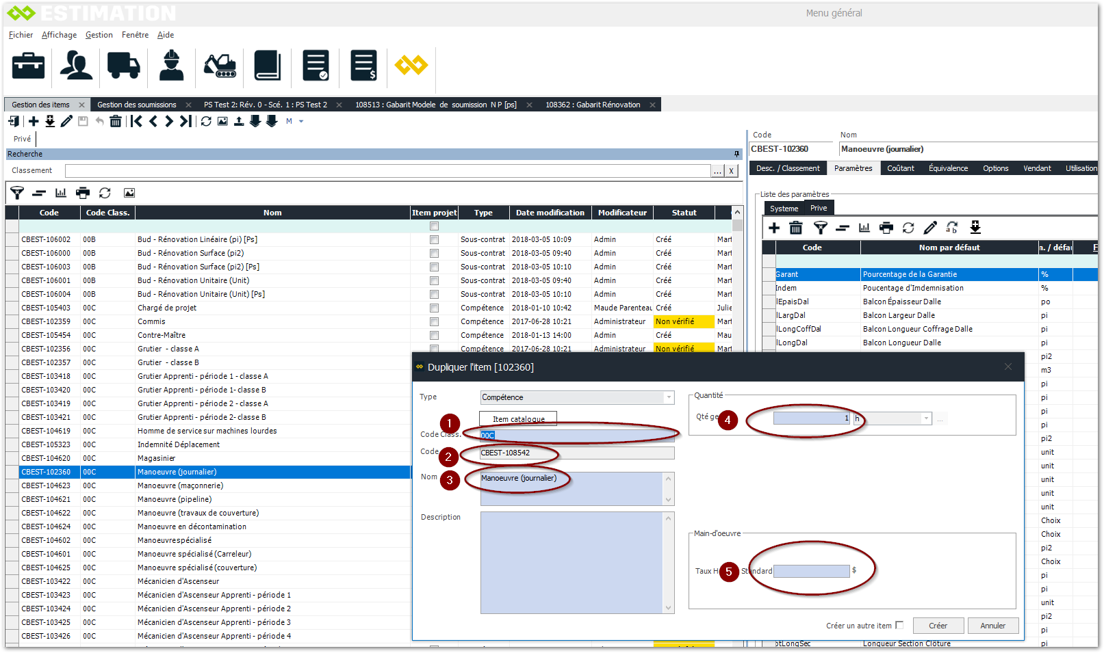Screen dimensions: 1104x653
Task: Jump to first record with the arrow
Action: coord(137,121)
